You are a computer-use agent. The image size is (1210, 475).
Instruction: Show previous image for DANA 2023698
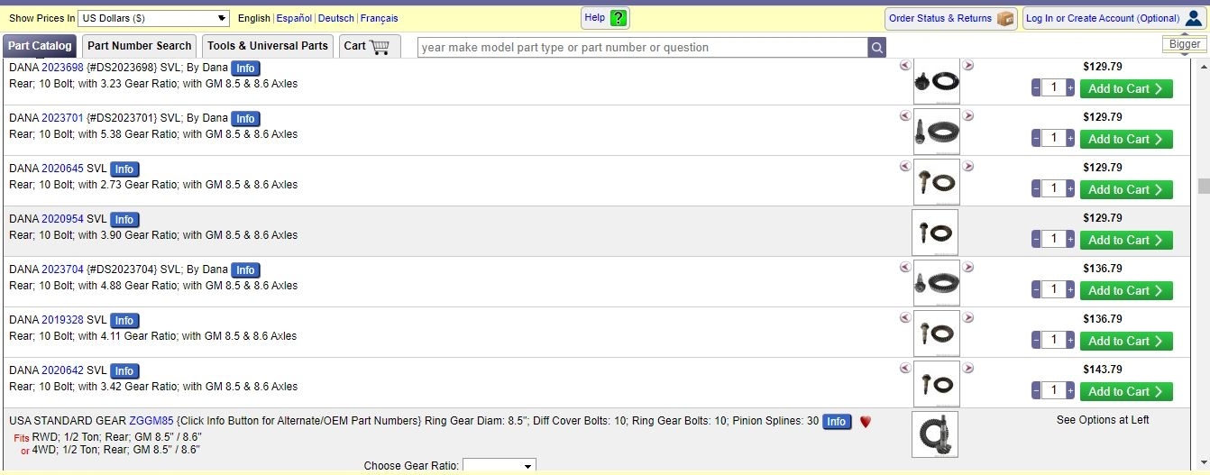[x=905, y=65]
